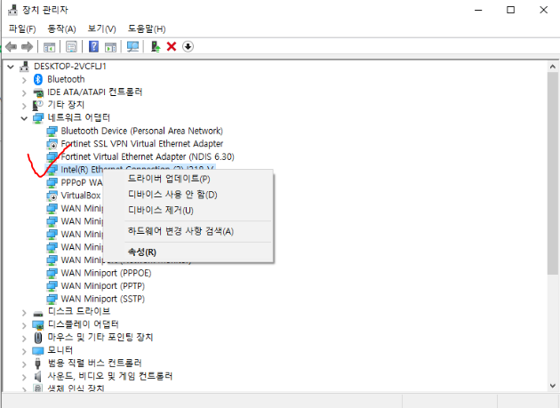560x408 pixels.
Task: Click the blue Help question-mark icon
Action: point(93,46)
